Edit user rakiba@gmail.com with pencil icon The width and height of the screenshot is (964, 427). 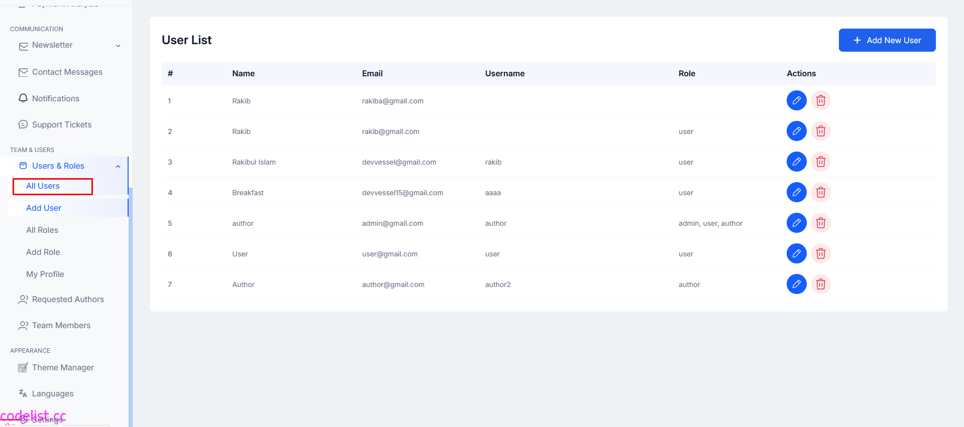796,100
